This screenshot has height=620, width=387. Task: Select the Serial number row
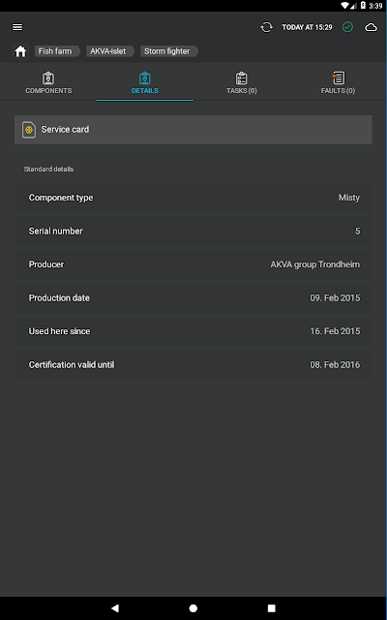point(193,232)
